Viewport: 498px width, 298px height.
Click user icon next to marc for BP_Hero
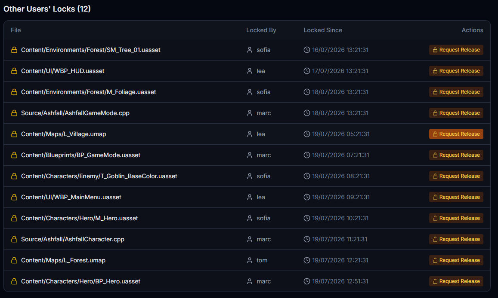click(x=250, y=281)
